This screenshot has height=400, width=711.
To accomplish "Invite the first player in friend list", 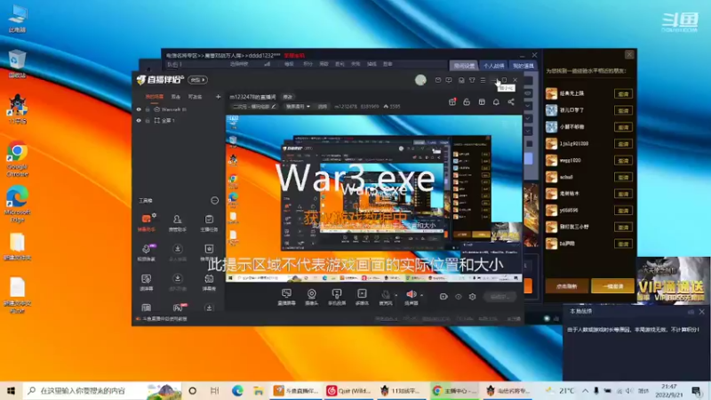I will (623, 94).
